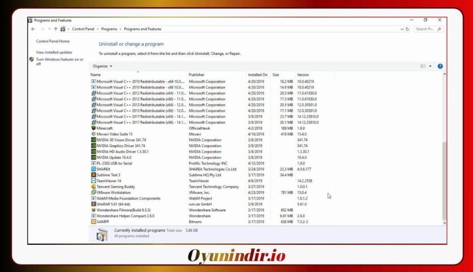Click the Tencent Gaming Buddy icon
This screenshot has width=473, height=272.
click(93, 186)
